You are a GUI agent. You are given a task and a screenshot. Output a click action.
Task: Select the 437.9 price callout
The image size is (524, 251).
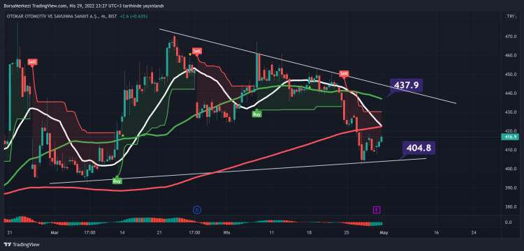click(406, 85)
